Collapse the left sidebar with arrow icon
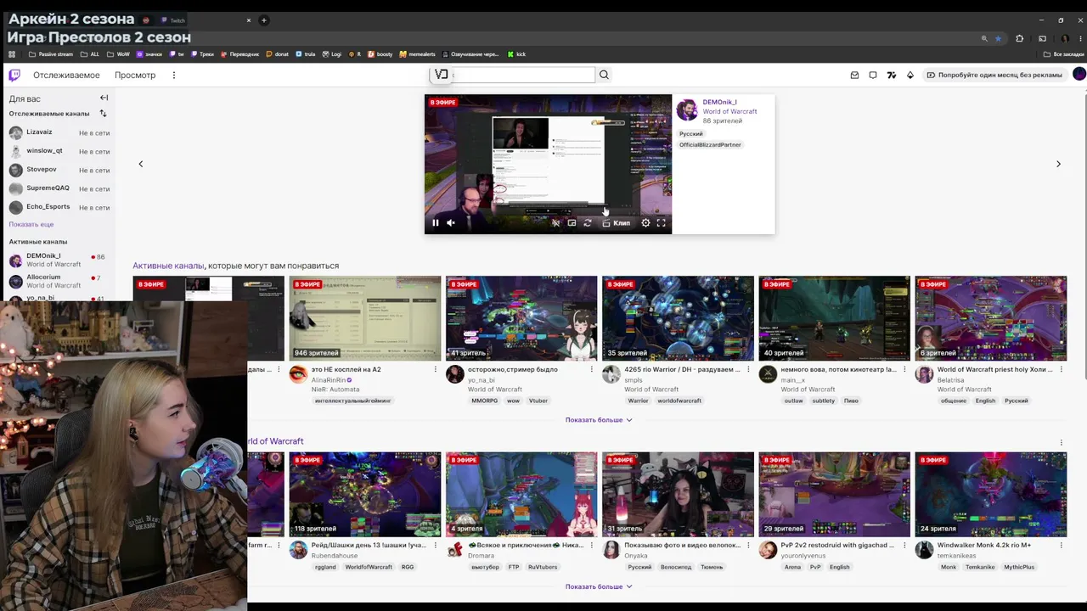Viewport: 1087px width, 611px height. click(x=104, y=98)
